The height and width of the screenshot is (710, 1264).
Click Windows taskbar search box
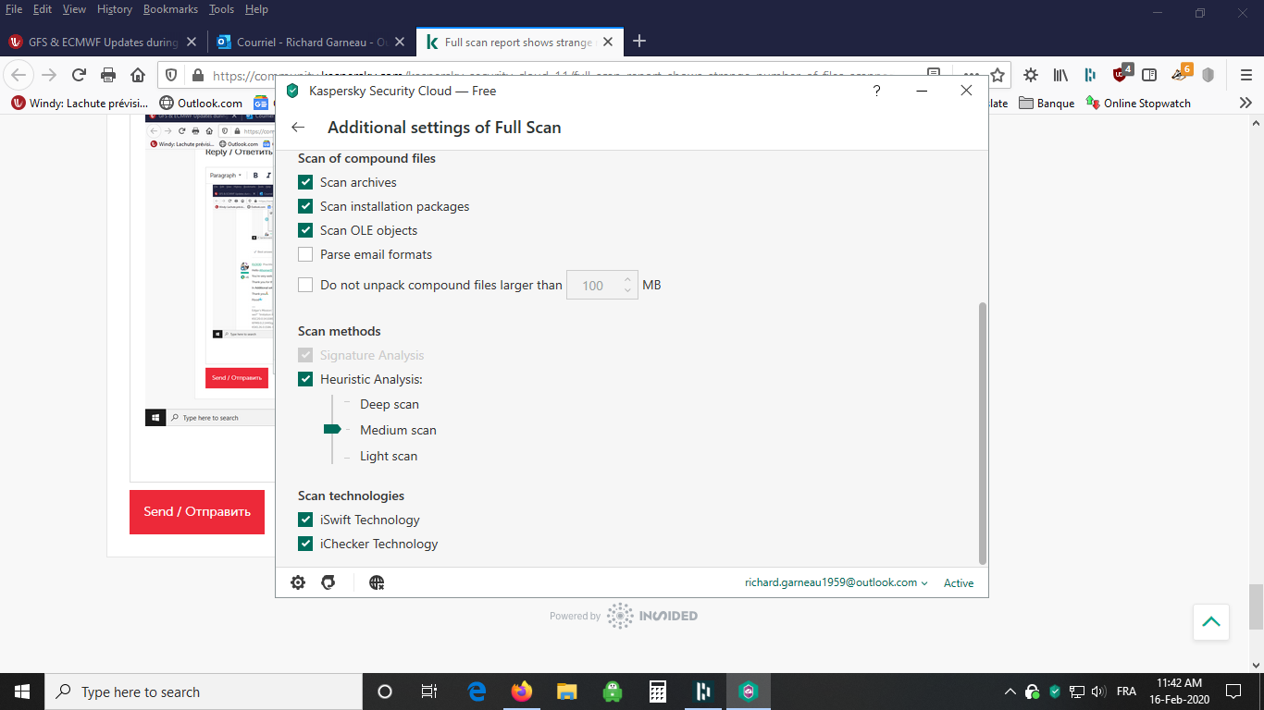click(203, 692)
